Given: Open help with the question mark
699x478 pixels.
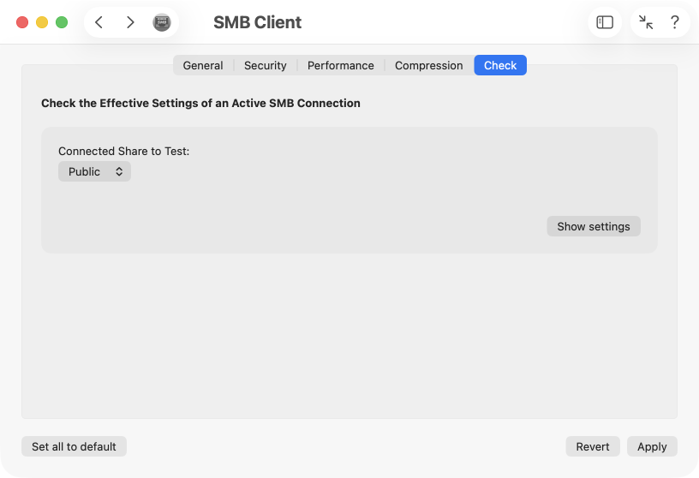Looking at the screenshot, I should 675,22.
